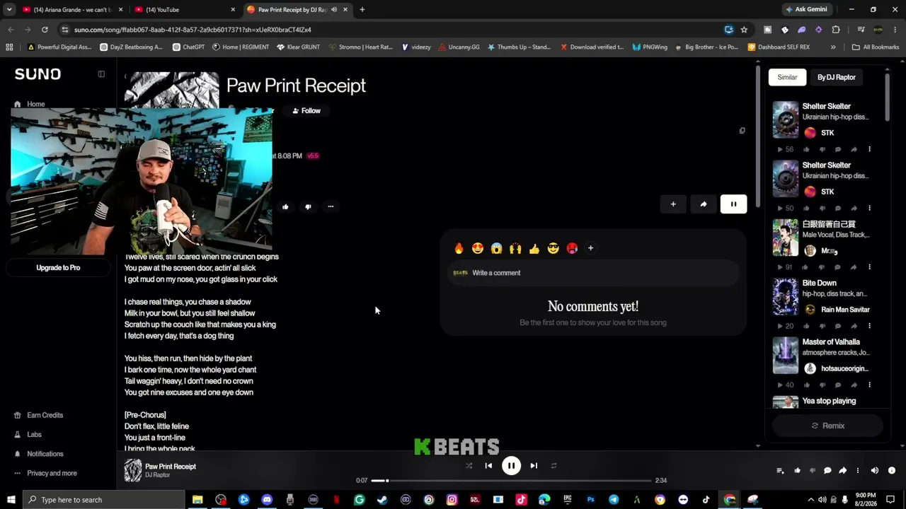Switch to the By DJ Raptor tab
906x509 pixels.
click(837, 77)
